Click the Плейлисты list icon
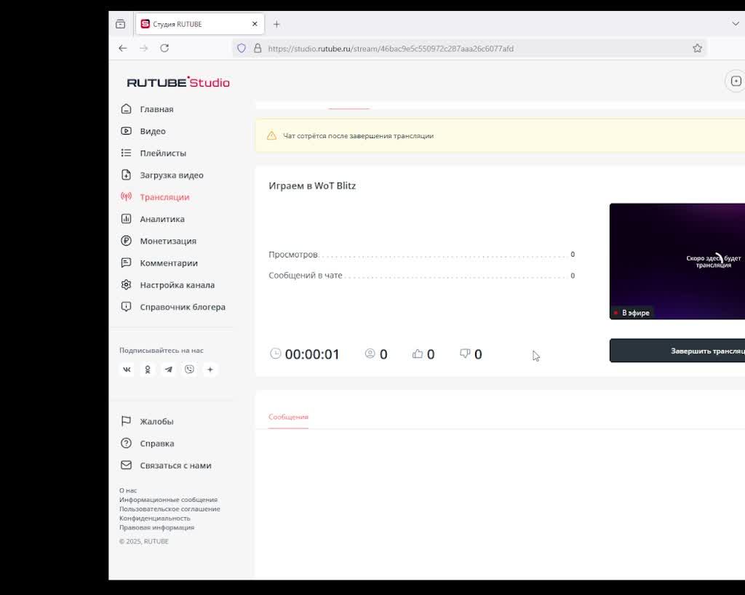The image size is (745, 595). click(126, 153)
